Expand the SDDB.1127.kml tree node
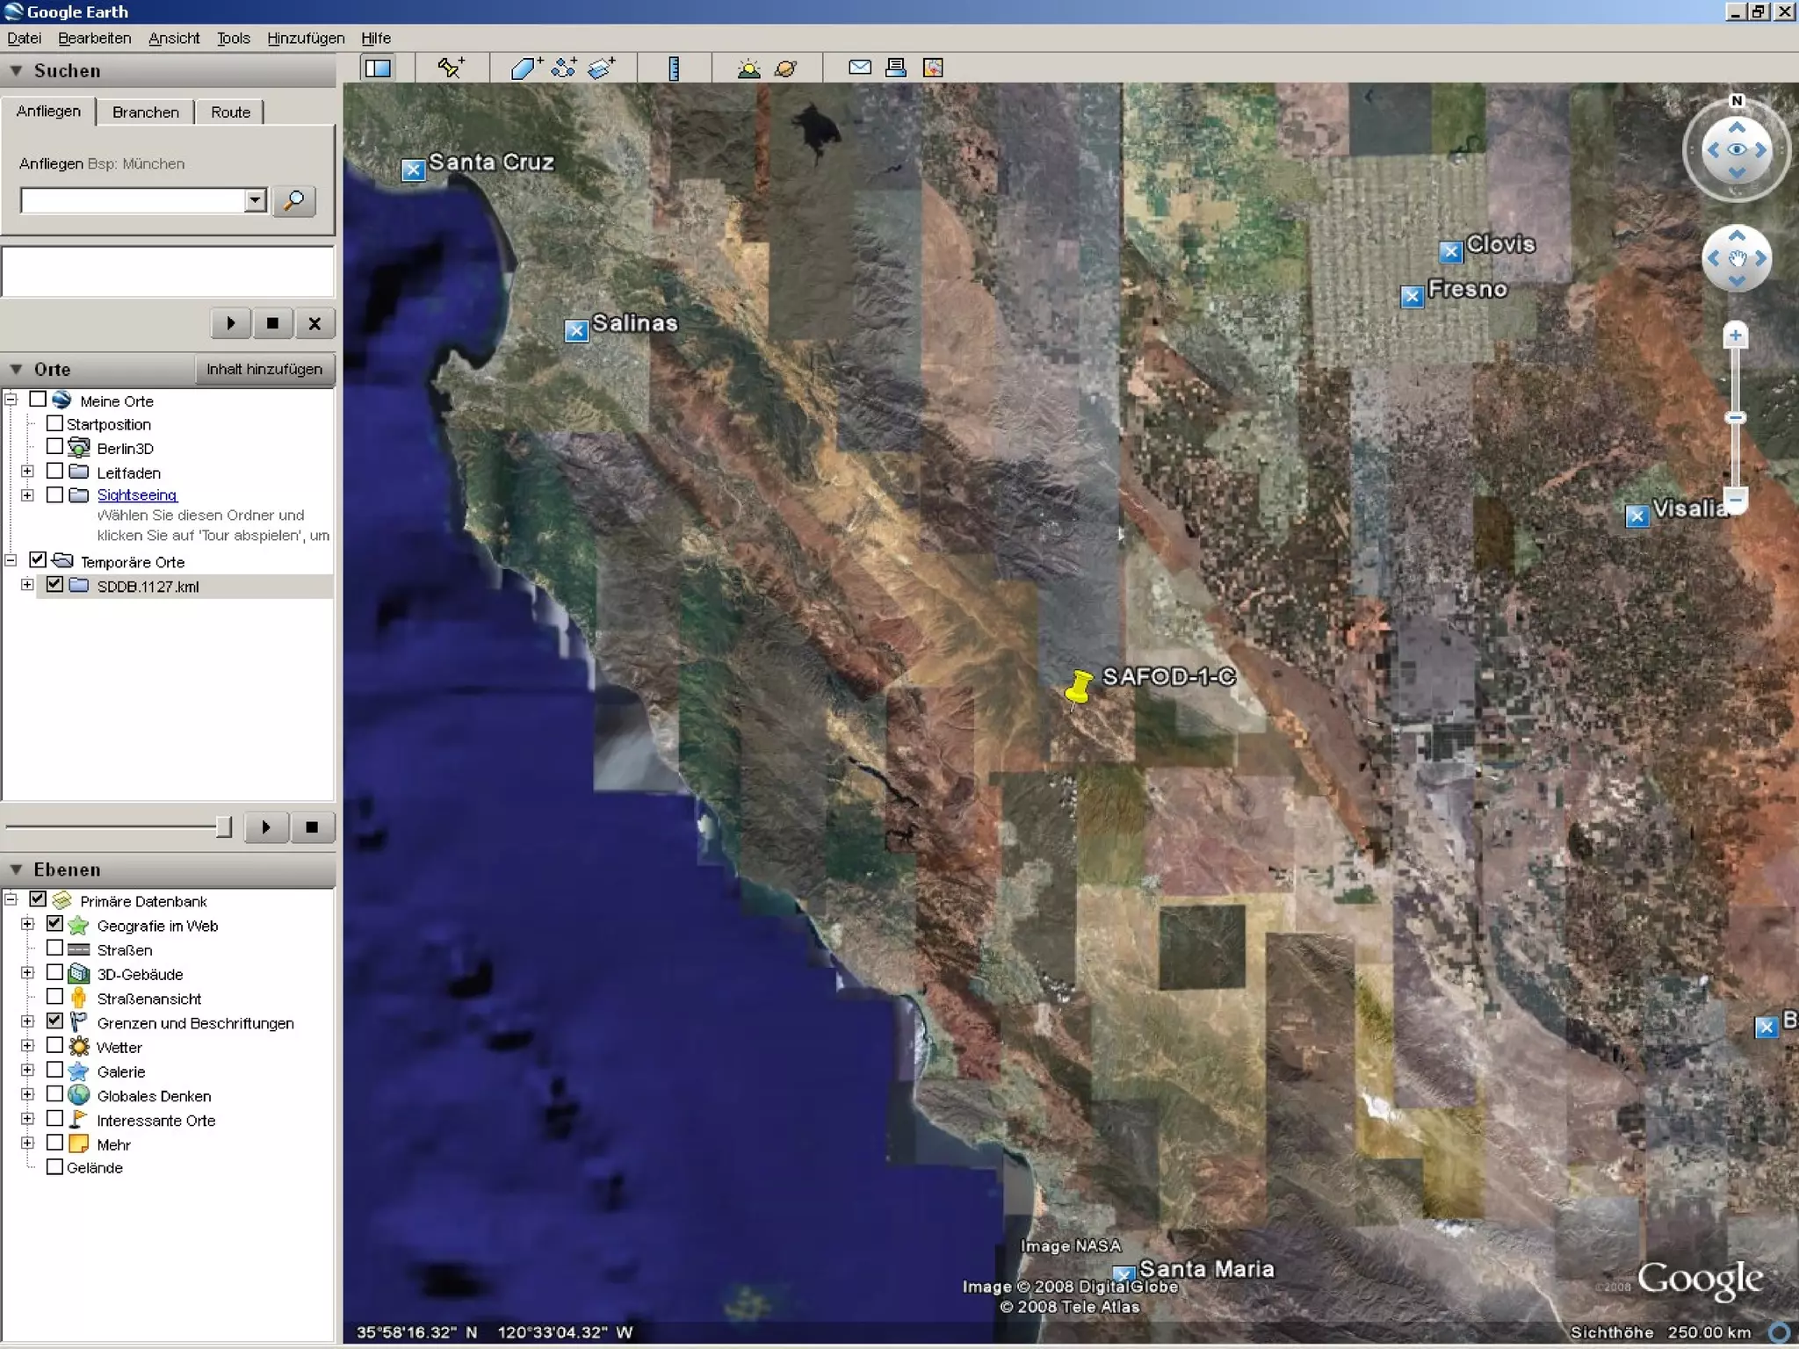 click(27, 585)
